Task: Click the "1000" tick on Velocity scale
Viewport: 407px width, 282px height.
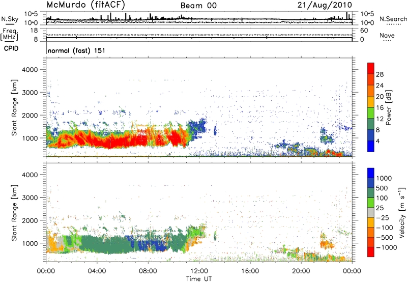Action: [384, 178]
